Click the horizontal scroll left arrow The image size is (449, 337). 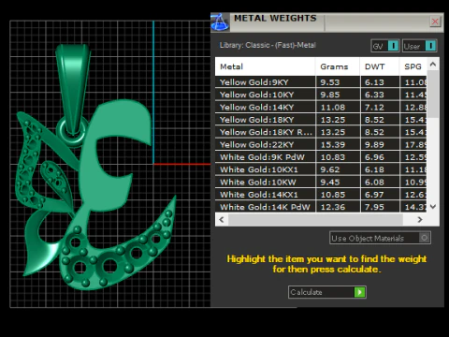[x=222, y=220]
